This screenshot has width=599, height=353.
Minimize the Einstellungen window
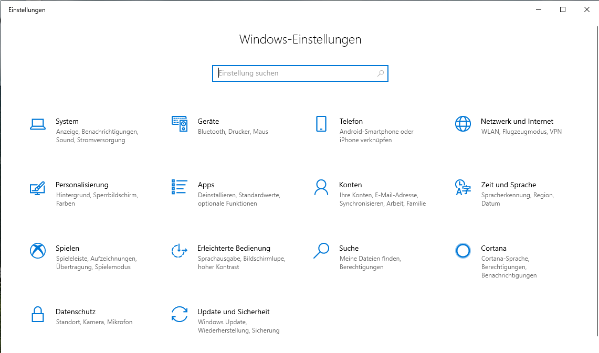[539, 9]
